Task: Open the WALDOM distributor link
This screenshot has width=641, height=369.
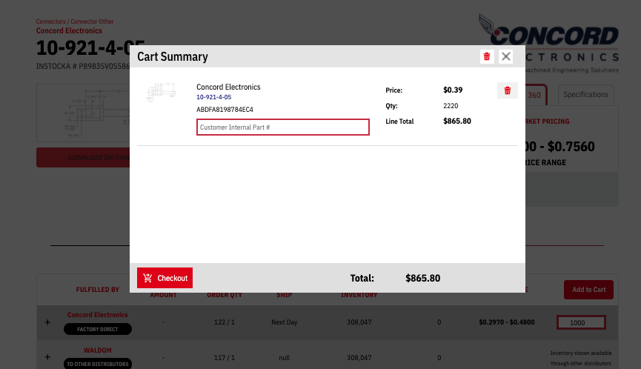Action: [98, 350]
